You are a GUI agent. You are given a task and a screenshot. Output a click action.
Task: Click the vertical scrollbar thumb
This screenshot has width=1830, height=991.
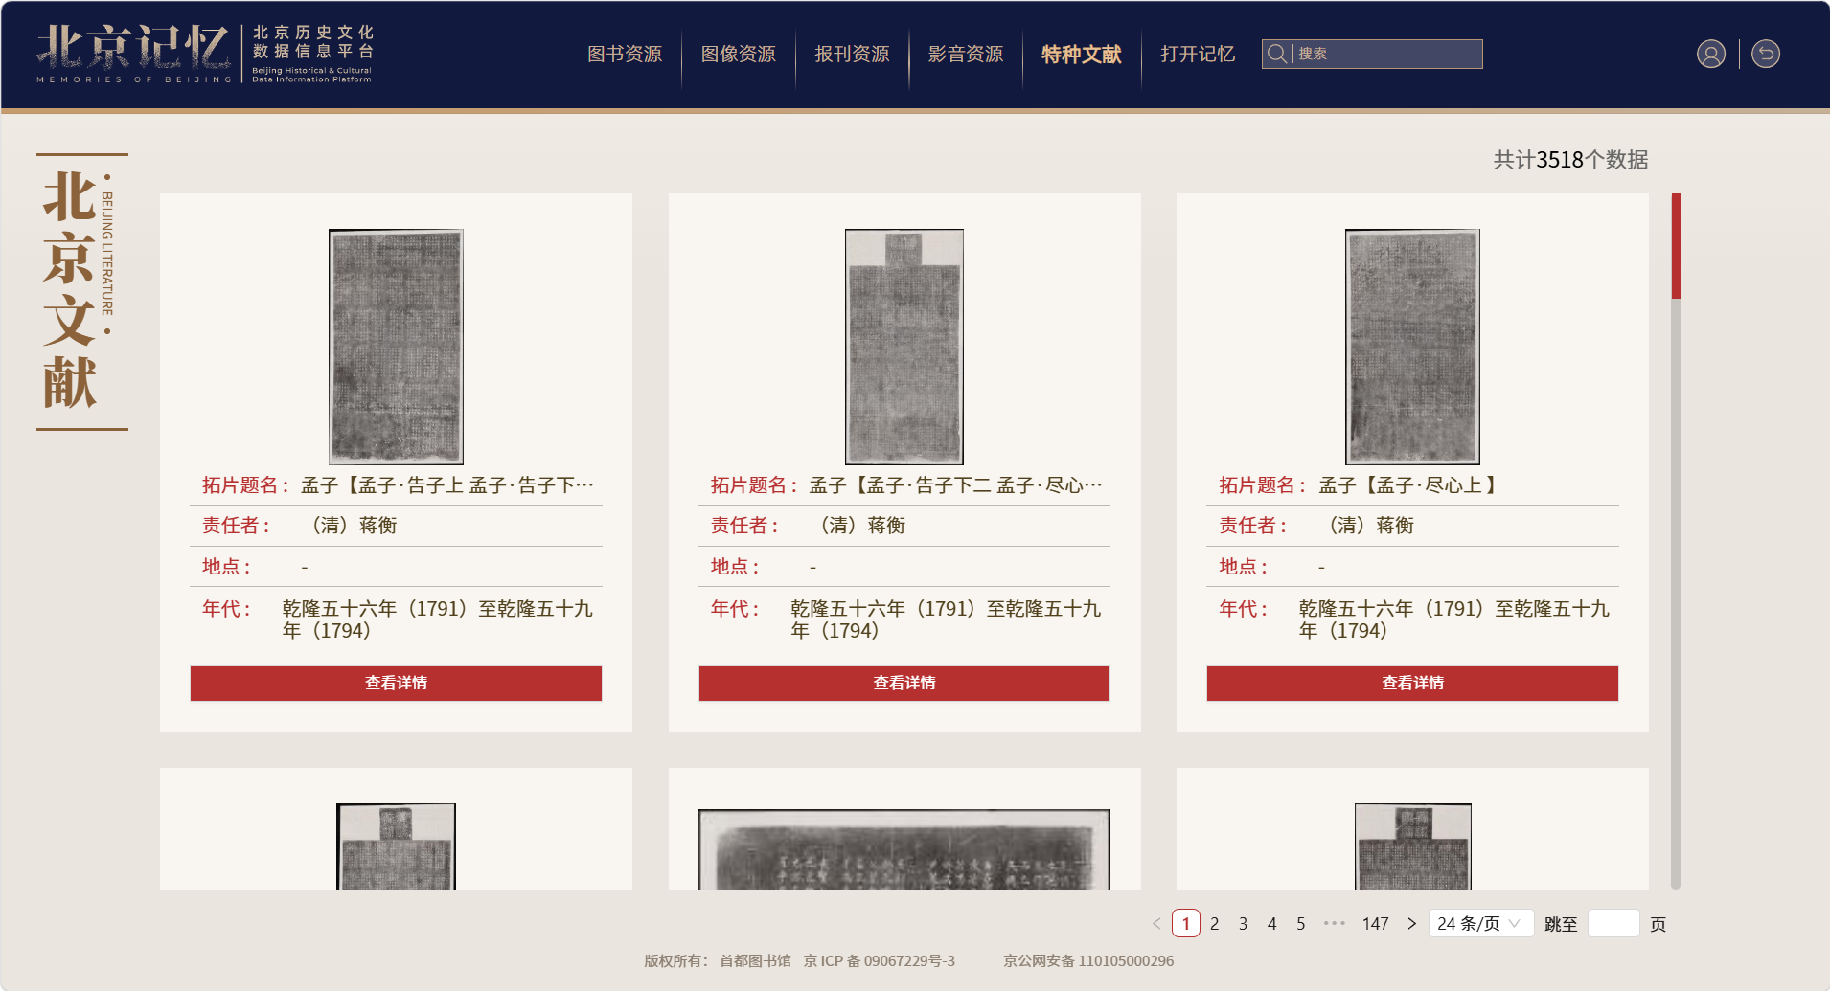click(1676, 246)
